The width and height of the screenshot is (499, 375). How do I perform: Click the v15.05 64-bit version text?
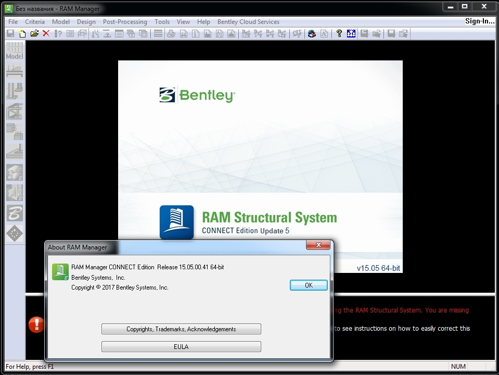[378, 268]
